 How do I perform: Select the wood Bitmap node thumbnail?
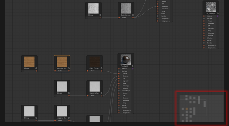29,62
